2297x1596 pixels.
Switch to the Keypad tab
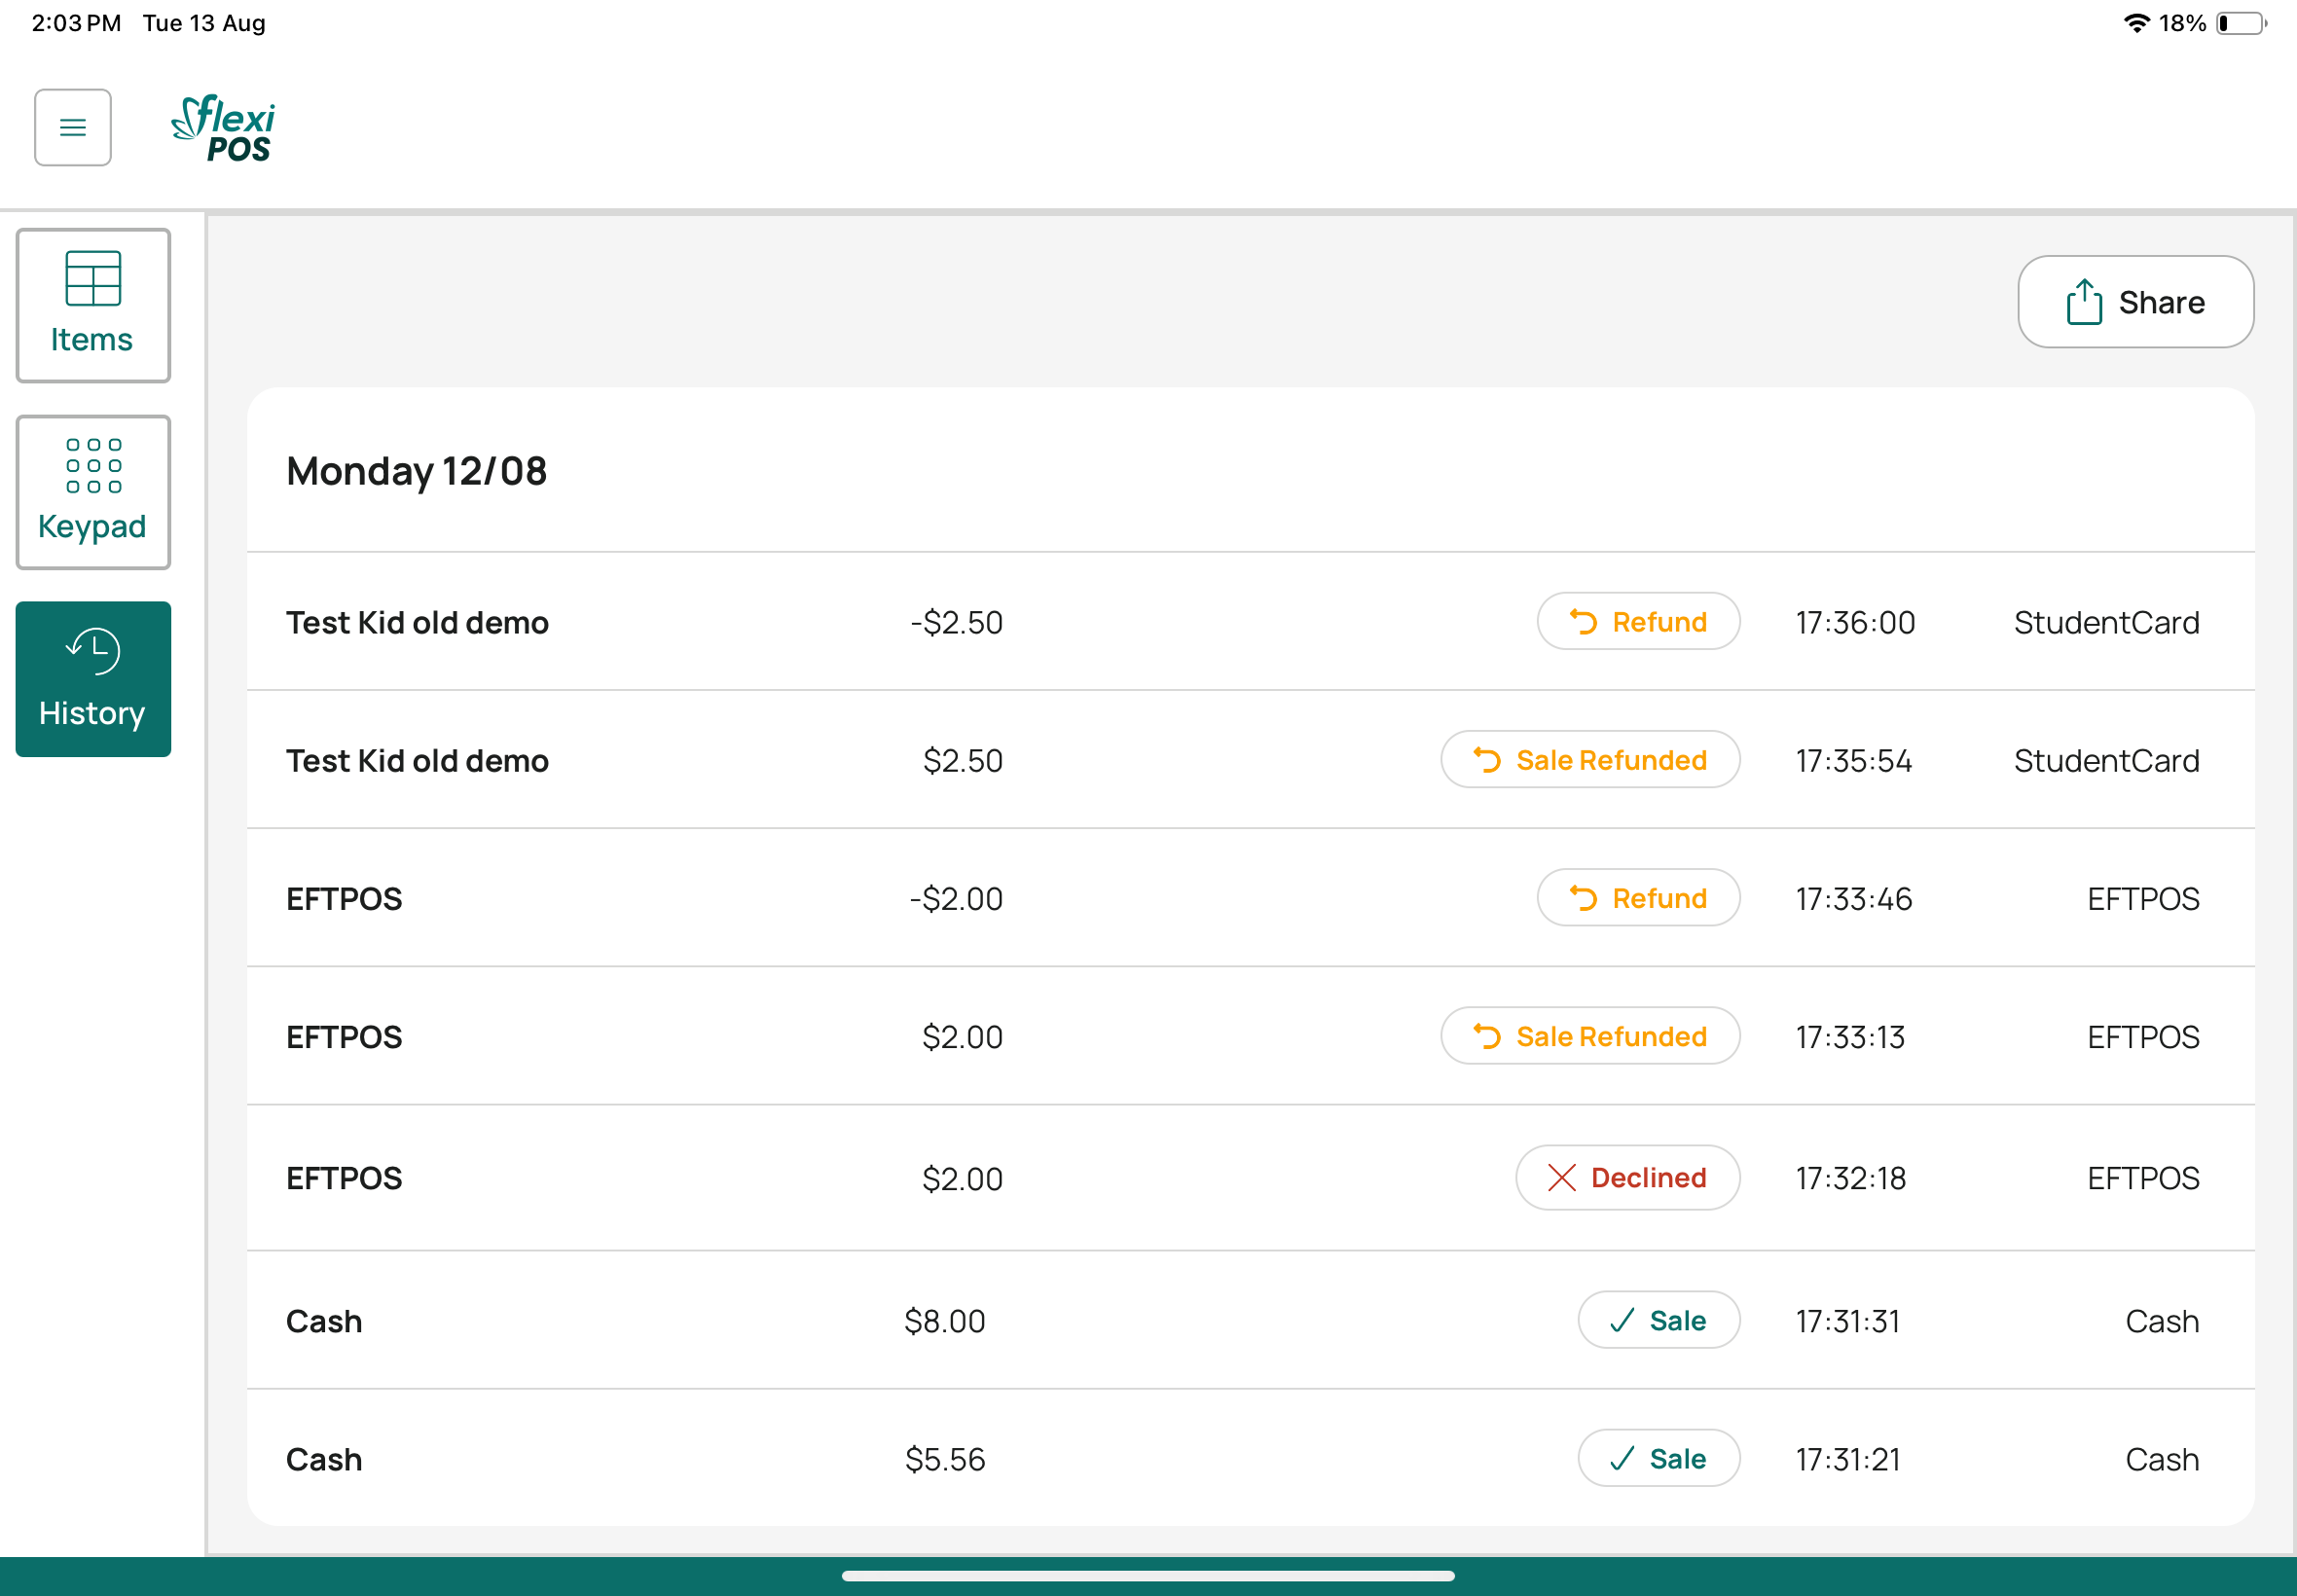tap(93, 492)
